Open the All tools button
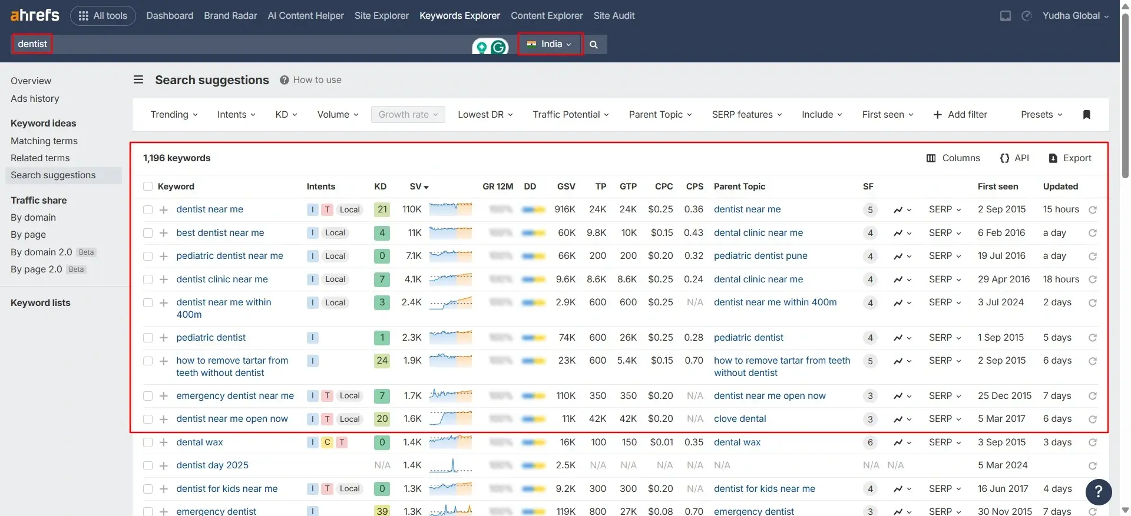 (x=103, y=16)
